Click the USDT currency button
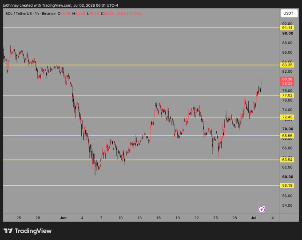The height and width of the screenshot is (240, 302). [x=289, y=13]
